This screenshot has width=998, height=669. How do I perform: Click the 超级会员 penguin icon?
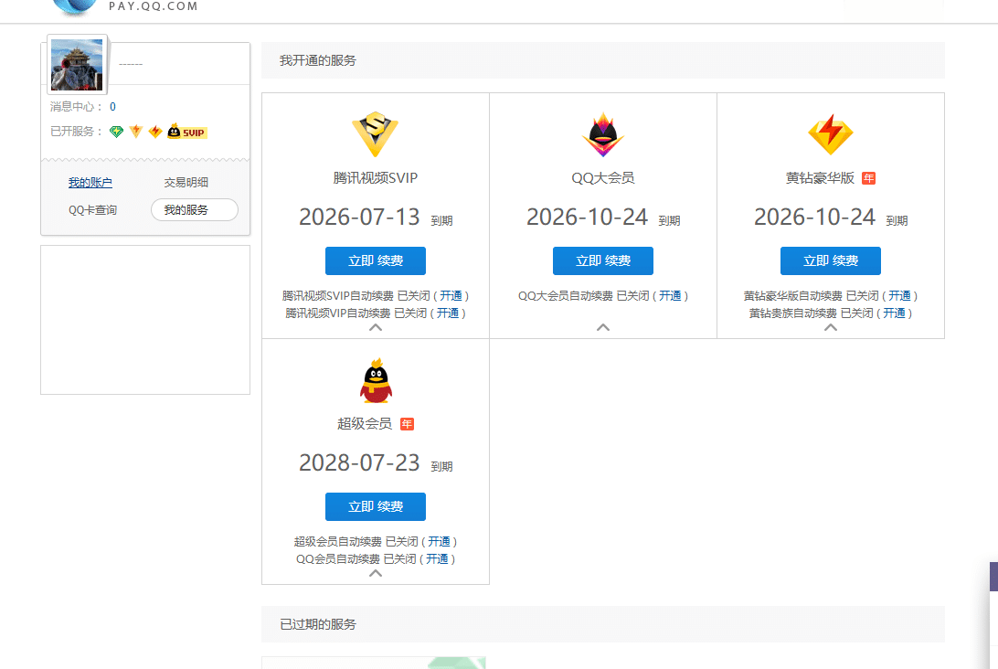click(376, 380)
